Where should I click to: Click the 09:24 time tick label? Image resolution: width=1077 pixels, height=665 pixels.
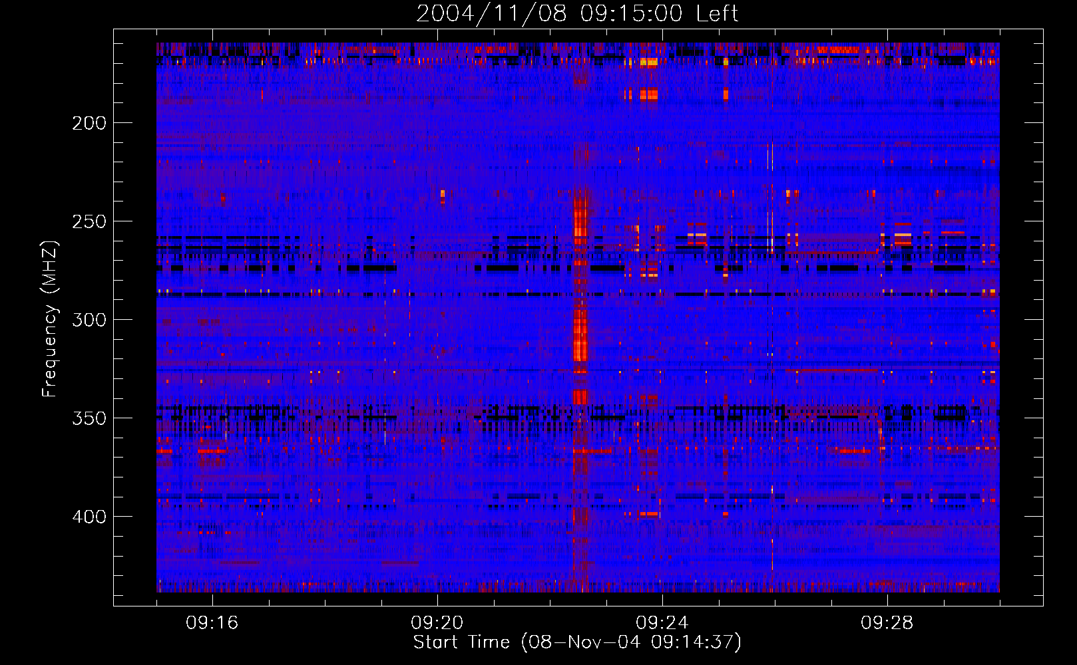pyautogui.click(x=662, y=623)
